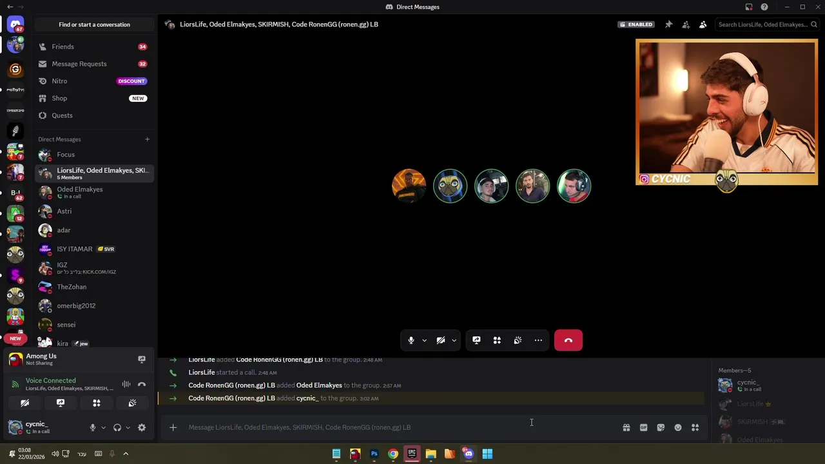Go to Discord home Direct Messages icon

(15, 24)
